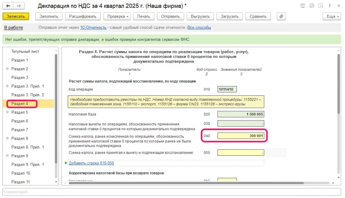Click Добавить строки 010-050 link
Screen dimensions: 345x198
(x=92, y=163)
